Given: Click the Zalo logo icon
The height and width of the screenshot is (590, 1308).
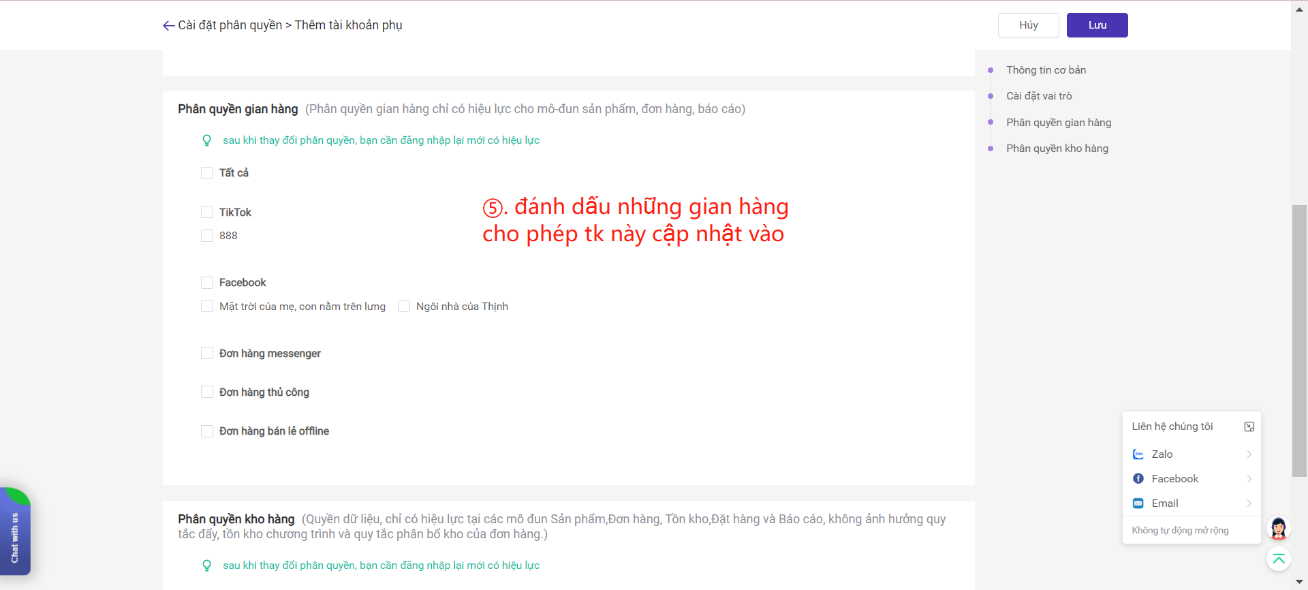Looking at the screenshot, I should click(x=1138, y=454).
